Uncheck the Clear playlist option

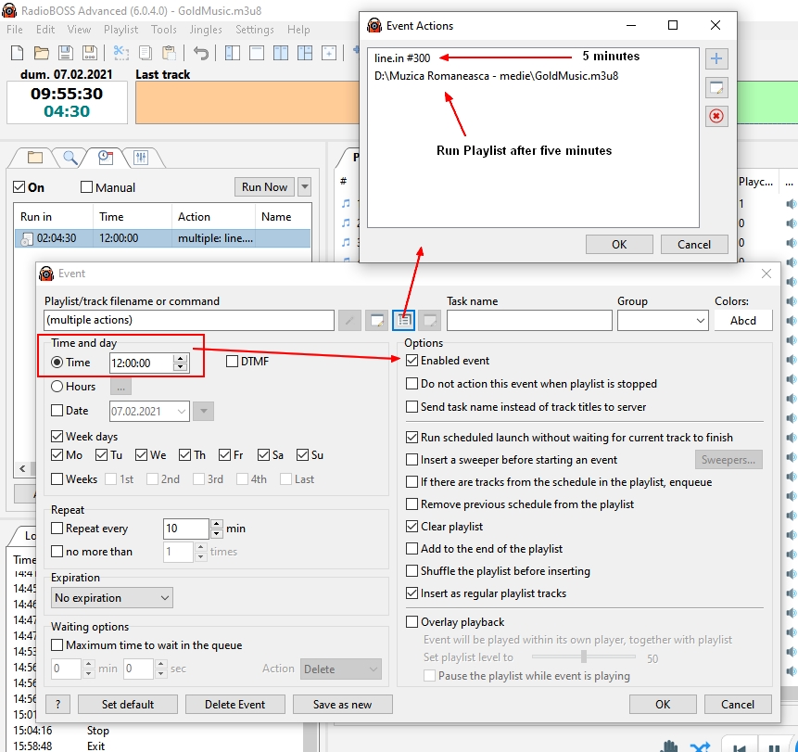(x=412, y=527)
